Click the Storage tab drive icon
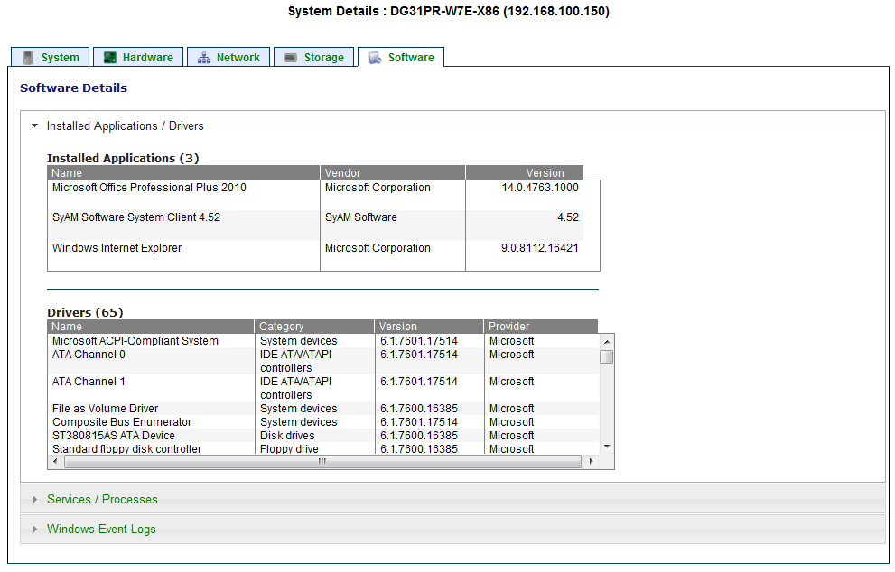Screen dimensions: 895x572 (x=290, y=58)
